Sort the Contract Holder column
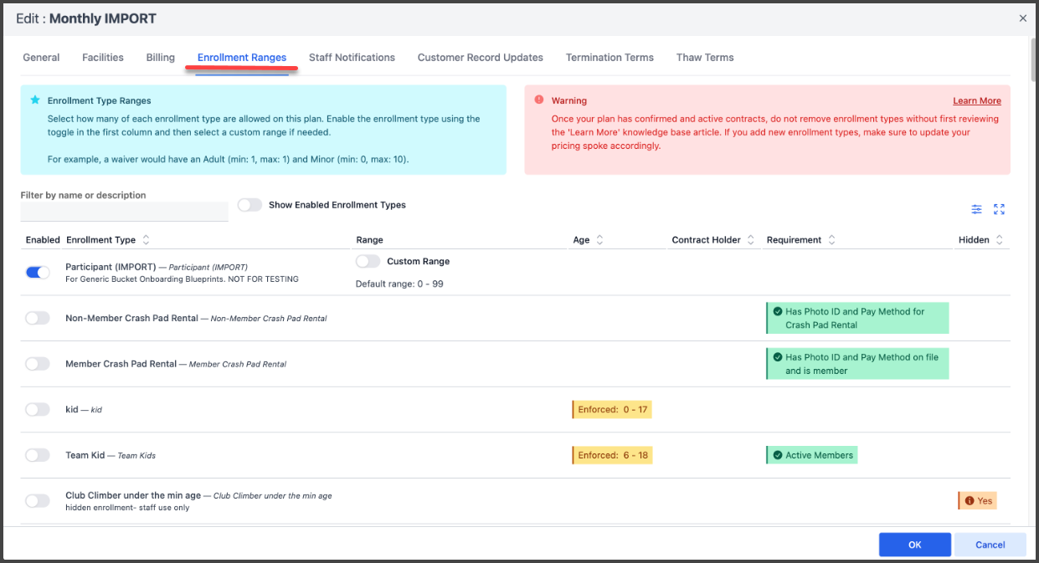This screenshot has width=1039, height=563. [751, 240]
